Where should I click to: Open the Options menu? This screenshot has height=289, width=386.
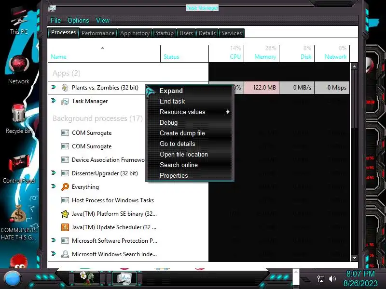78,20
